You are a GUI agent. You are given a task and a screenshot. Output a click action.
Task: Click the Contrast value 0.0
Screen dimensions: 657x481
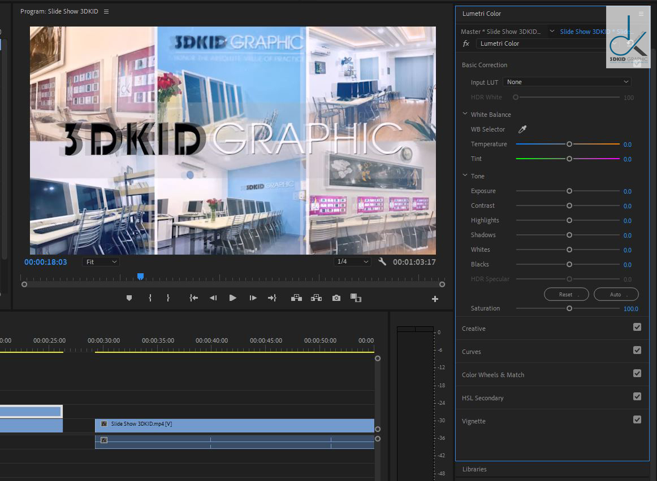[627, 206]
